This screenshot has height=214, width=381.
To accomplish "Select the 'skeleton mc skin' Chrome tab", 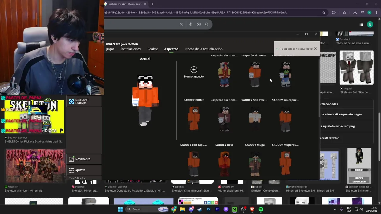I will pyautogui.click(x=126, y=4).
